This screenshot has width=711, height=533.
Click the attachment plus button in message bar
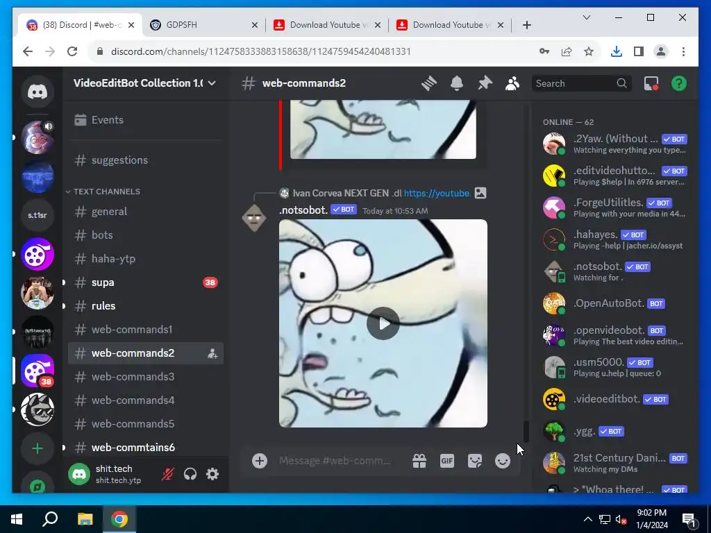[x=260, y=461]
